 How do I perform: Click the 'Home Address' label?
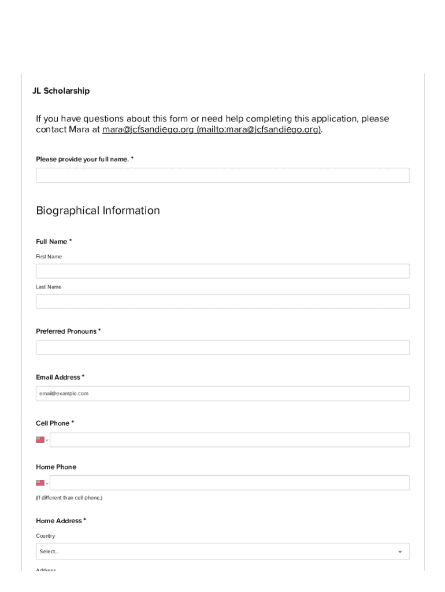click(61, 521)
